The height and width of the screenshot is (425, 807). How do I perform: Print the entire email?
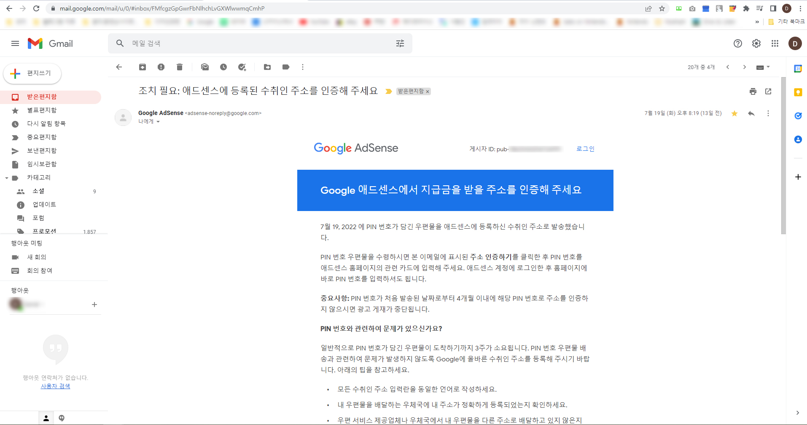point(753,91)
